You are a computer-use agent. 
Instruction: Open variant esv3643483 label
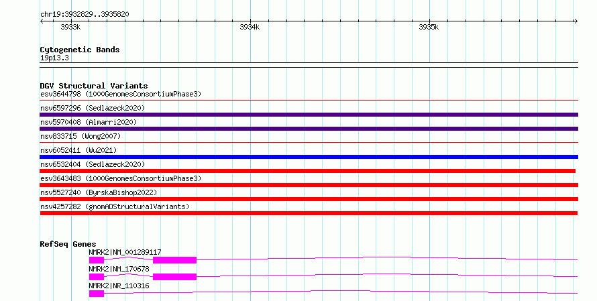[121, 178]
